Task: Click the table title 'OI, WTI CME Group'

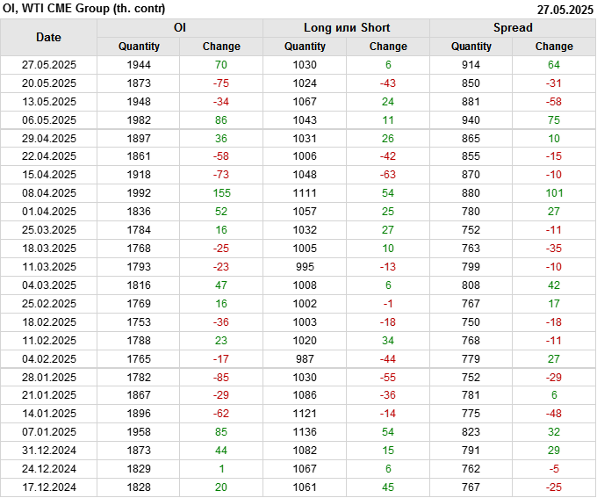Action: click(77, 9)
